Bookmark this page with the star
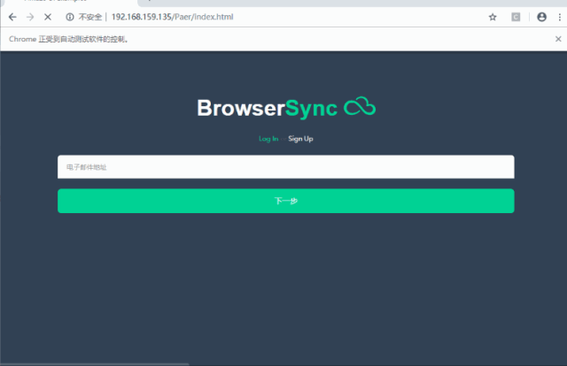 [493, 17]
